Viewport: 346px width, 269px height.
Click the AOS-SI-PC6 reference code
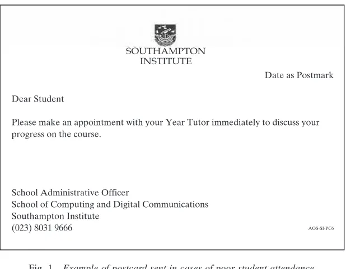(x=321, y=228)
